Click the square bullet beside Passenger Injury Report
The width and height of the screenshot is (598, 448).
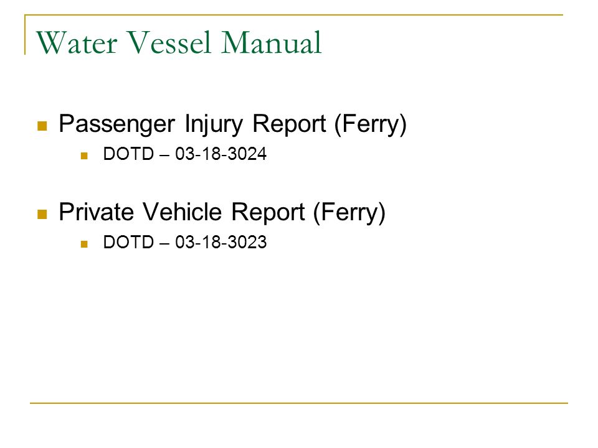42,126
